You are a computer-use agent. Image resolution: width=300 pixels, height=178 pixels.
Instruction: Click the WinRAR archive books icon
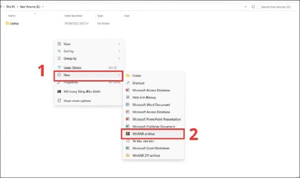pos(128,134)
